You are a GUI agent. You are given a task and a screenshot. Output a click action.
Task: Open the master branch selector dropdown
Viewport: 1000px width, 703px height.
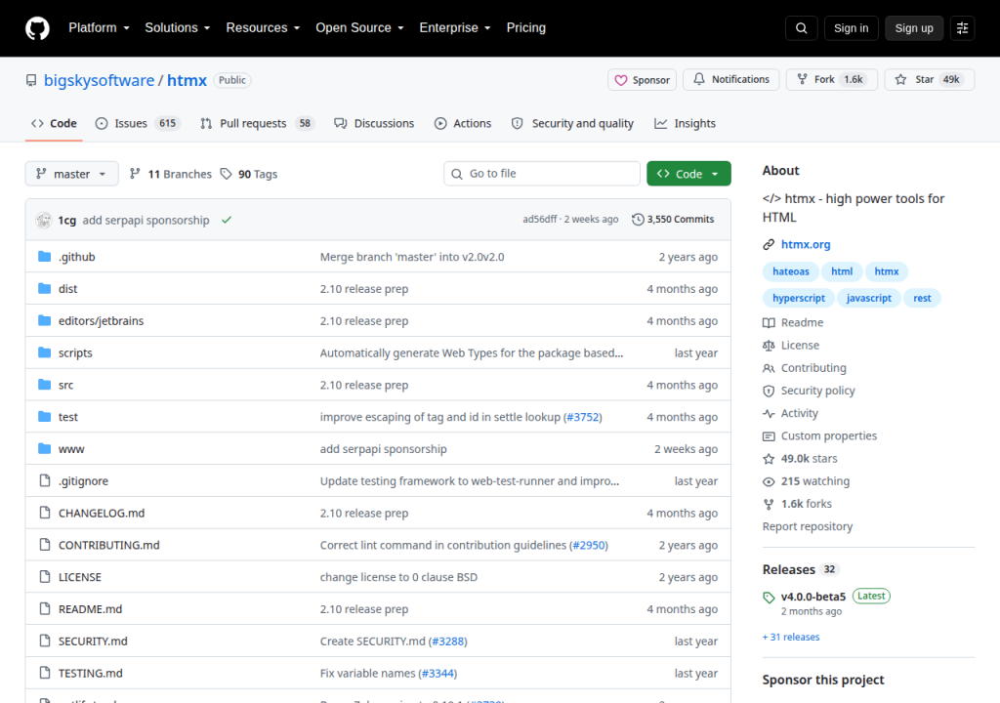coord(71,174)
